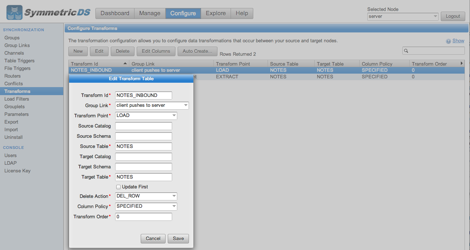
Task: Click the Edit button in toolbar
Action: click(99, 51)
